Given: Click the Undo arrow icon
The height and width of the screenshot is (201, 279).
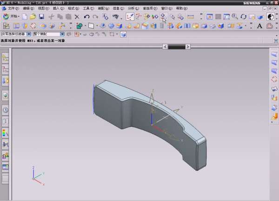Looking at the screenshot, I should 86,17.
